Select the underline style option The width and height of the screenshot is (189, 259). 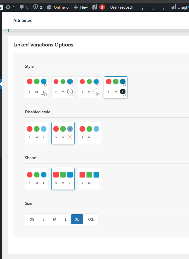pyautogui.click(x=37, y=87)
